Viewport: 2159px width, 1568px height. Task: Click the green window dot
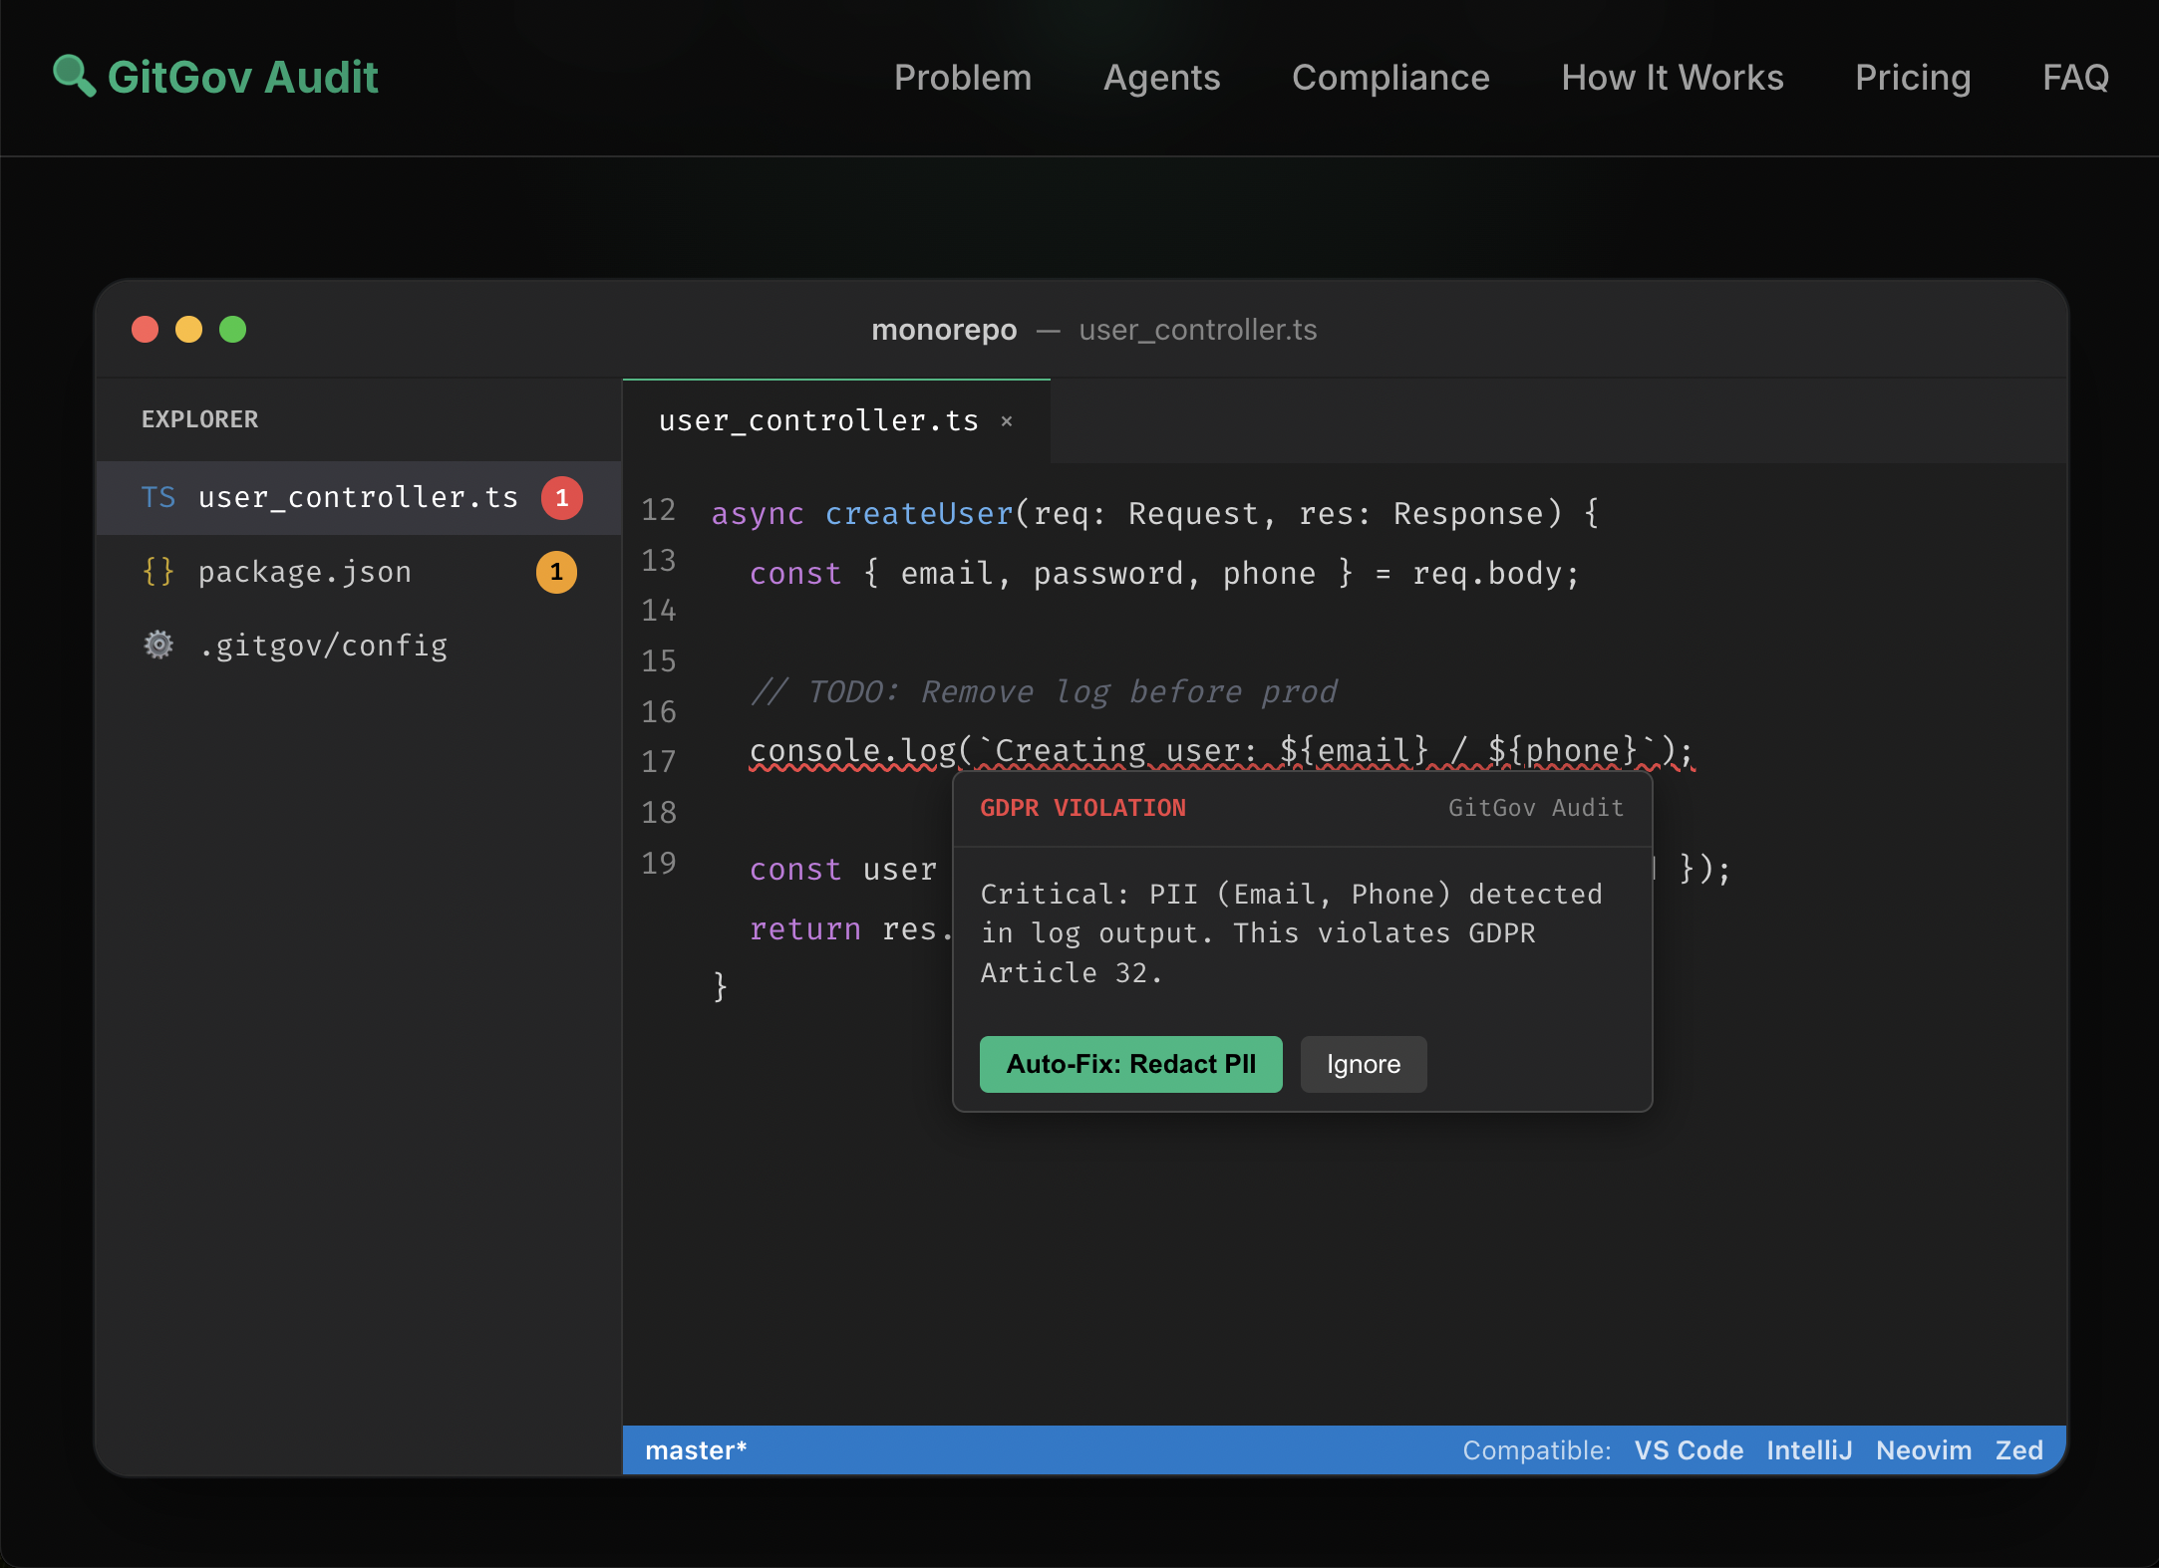click(x=233, y=330)
